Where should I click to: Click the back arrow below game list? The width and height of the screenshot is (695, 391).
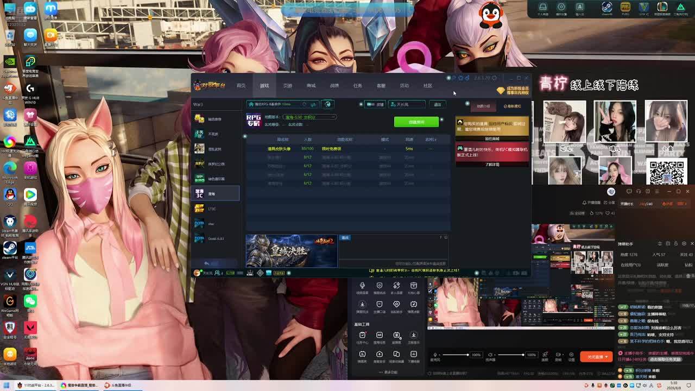(206, 263)
